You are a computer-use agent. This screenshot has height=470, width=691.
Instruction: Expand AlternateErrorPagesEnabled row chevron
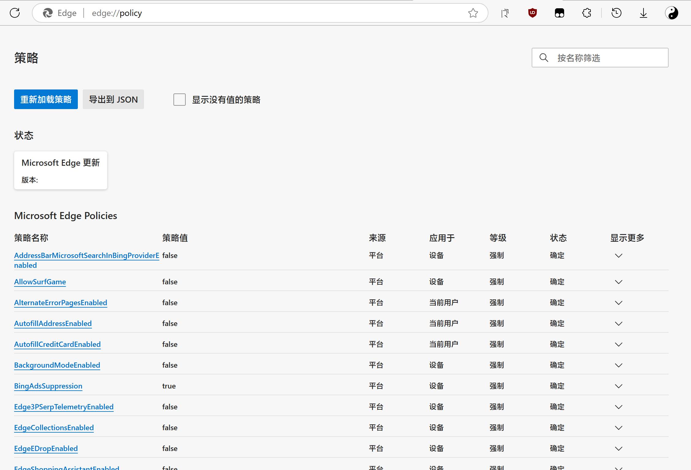619,303
